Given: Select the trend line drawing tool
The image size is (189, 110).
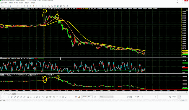Looking at the screenshot, I should pos(3,97).
